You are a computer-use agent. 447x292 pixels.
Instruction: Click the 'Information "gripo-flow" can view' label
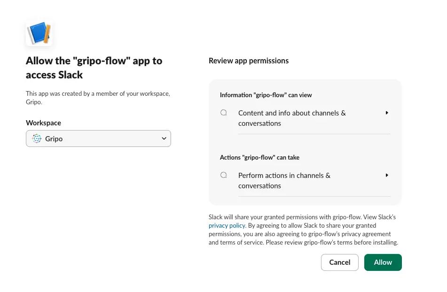266,95
